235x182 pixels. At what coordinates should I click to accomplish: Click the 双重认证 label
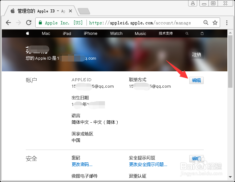(x=138, y=176)
